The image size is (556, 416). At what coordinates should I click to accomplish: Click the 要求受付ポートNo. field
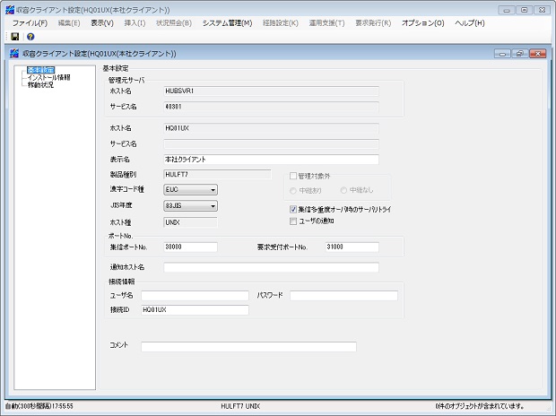pyautogui.click(x=352, y=247)
